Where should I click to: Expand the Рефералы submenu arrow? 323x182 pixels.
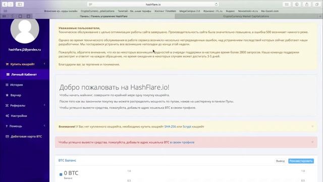(44, 105)
